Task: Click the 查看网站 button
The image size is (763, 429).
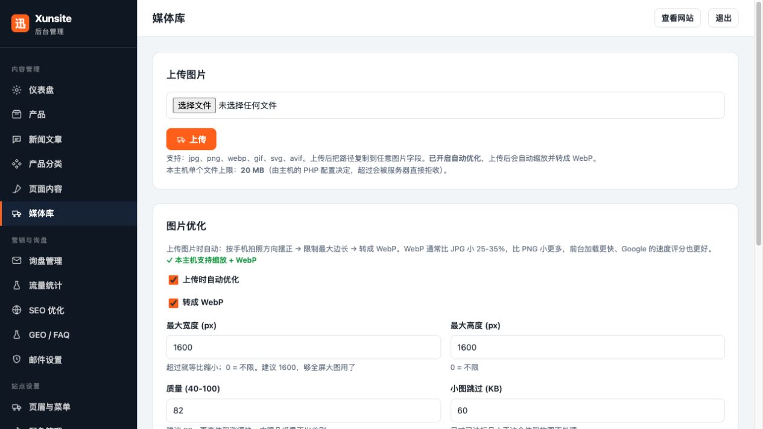Action: (677, 18)
